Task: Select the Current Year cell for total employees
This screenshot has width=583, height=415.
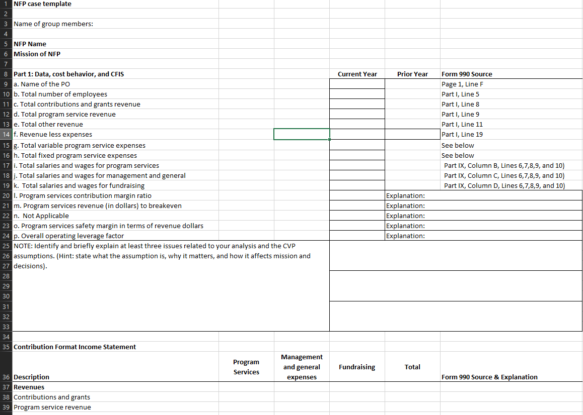Action: [x=357, y=94]
